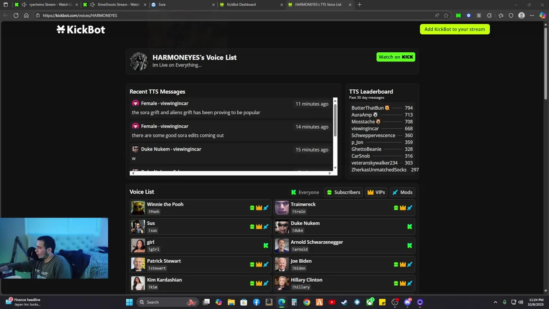This screenshot has width=549, height=309.
Task: Select the Joe Biden voice
Action: 344,264
